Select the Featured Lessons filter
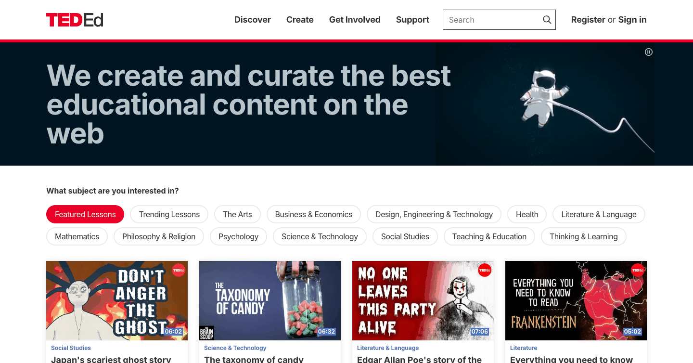The image size is (693, 363). [85, 214]
